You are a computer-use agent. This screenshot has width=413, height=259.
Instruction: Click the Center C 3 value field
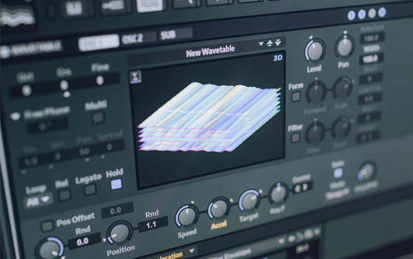coord(303,187)
